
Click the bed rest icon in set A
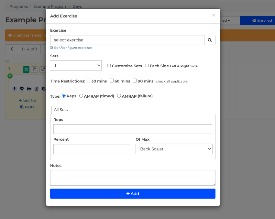point(29,89)
